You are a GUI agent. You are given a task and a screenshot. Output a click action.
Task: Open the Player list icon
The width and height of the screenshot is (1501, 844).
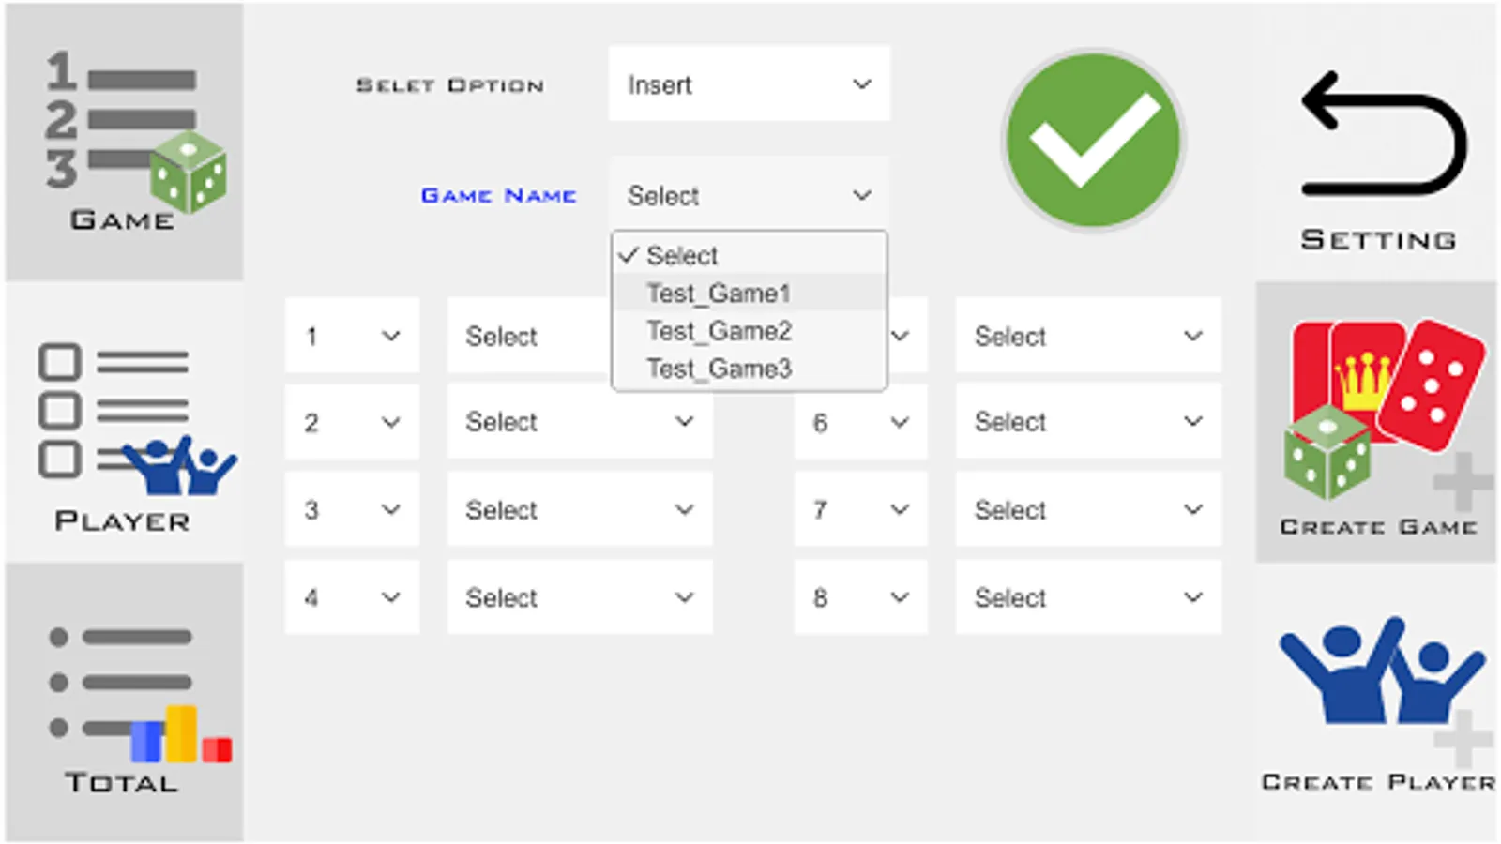(124, 424)
